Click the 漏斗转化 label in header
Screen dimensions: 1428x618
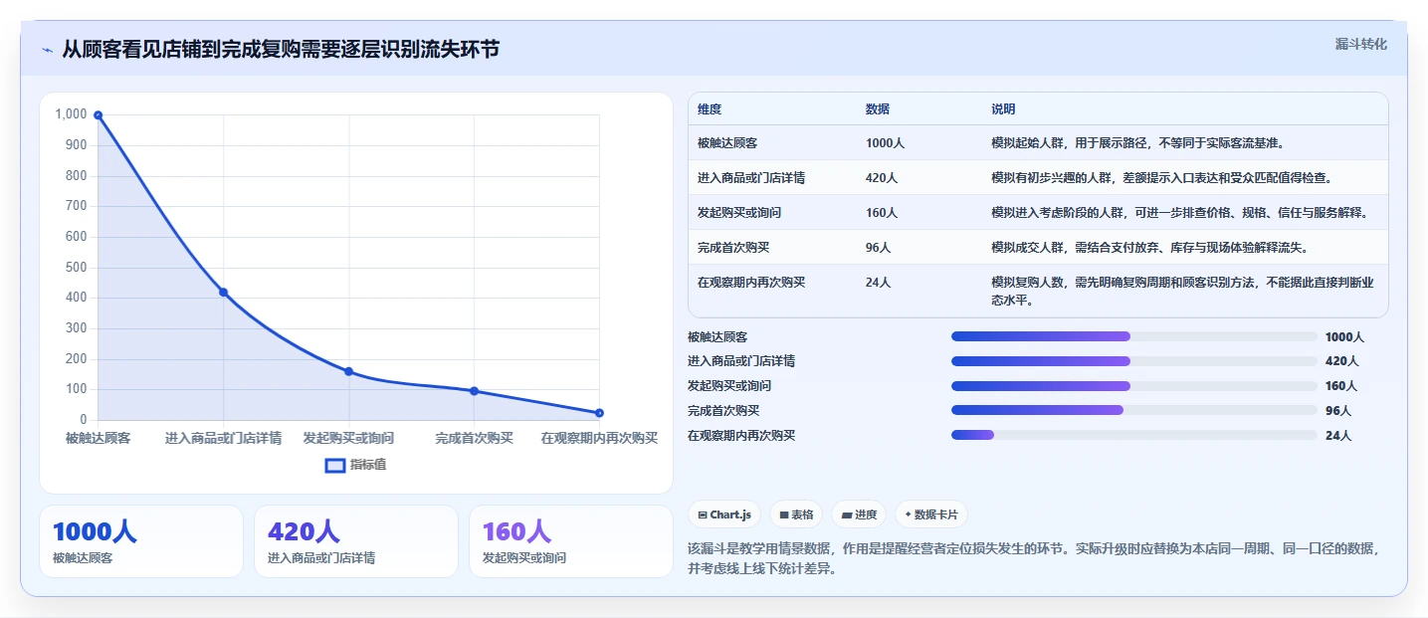(x=1360, y=44)
